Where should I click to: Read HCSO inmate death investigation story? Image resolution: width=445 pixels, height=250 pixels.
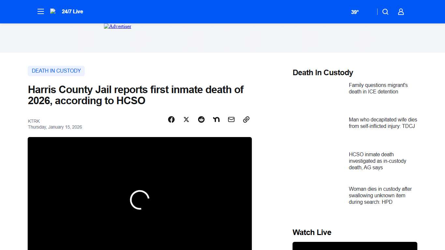[x=377, y=161]
